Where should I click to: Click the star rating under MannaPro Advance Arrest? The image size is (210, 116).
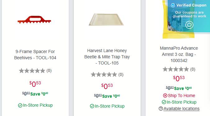point(176,69)
